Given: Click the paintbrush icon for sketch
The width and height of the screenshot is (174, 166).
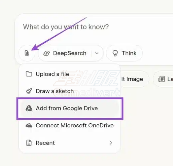Looking at the screenshot, I should pyautogui.click(x=29, y=91).
